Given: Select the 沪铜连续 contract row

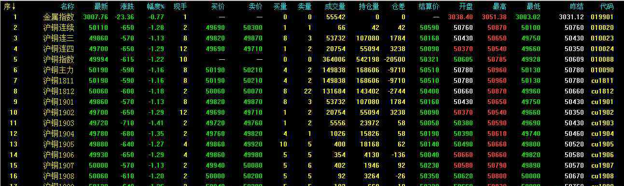Looking at the screenshot, I should [312, 27].
